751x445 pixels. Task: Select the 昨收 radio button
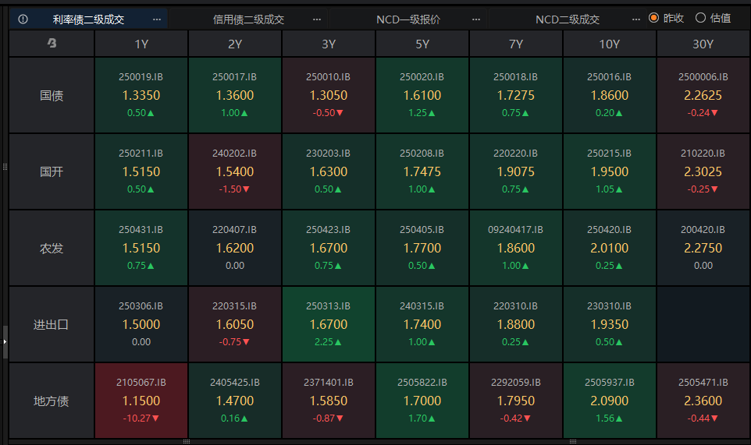click(x=654, y=18)
